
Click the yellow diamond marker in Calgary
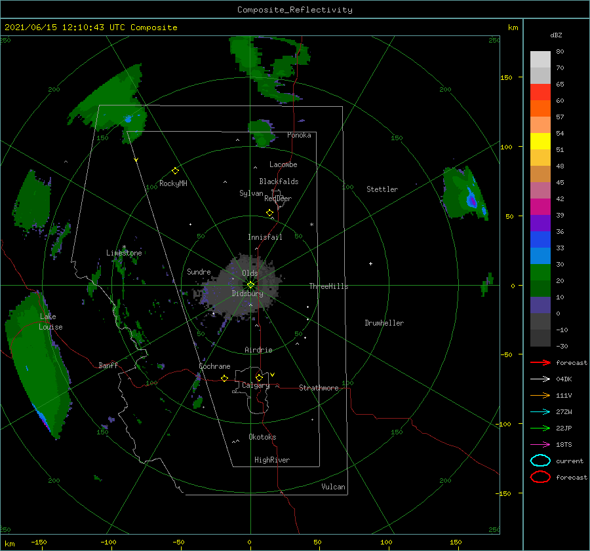(x=259, y=377)
